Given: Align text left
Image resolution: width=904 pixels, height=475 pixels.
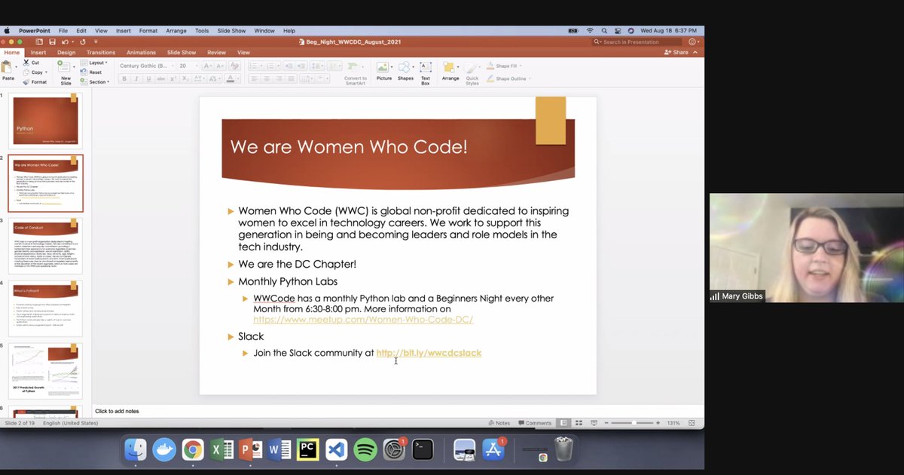Looking at the screenshot, I should point(254,78).
